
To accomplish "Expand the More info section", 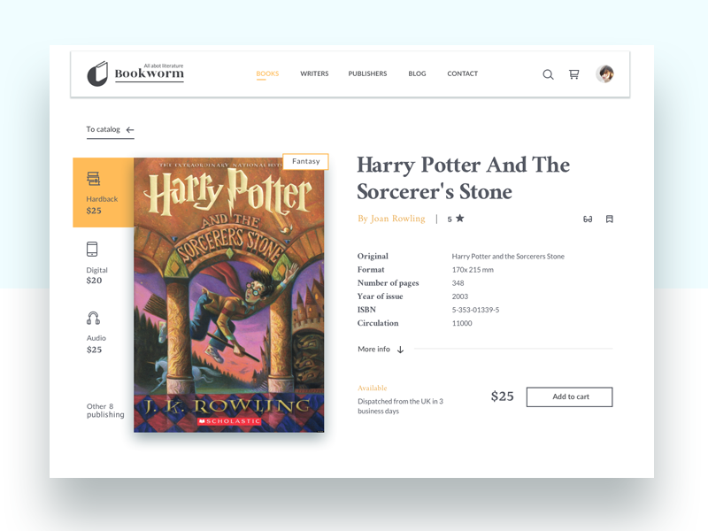I will pyautogui.click(x=381, y=350).
